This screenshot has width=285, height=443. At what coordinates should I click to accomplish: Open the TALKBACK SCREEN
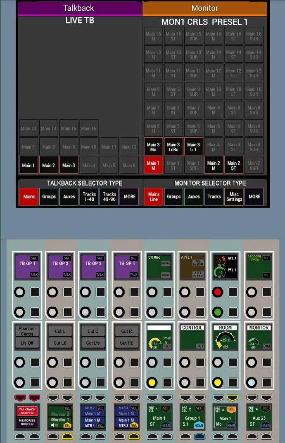click(27, 411)
